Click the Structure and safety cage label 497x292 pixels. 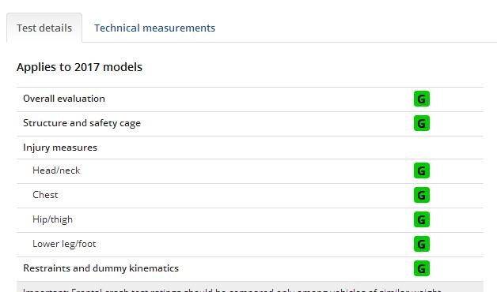pos(82,123)
